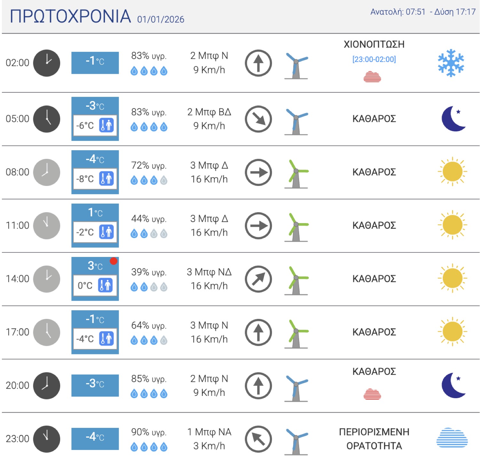Click the sunrise and sunset times text
This screenshot has width=480, height=456.
(x=422, y=12)
